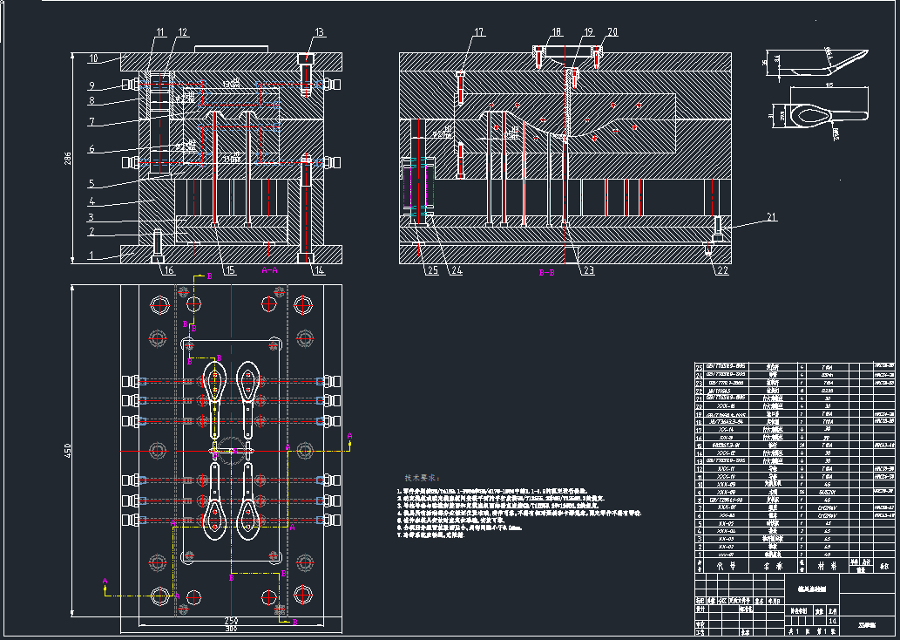Viewport: 900px width, 640px height.
Task: Pick callout number 7 left of section A-A
Action: pyautogui.click(x=91, y=122)
